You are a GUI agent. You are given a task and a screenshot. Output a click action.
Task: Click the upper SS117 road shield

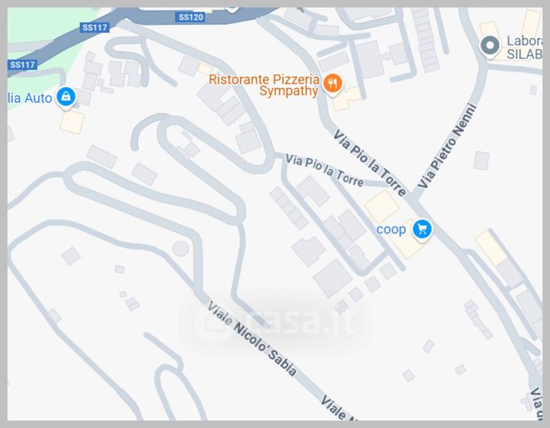[x=95, y=28]
